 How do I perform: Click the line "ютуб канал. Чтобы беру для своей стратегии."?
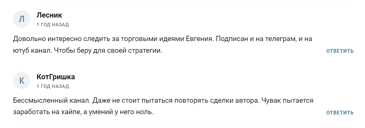tap(88, 50)
